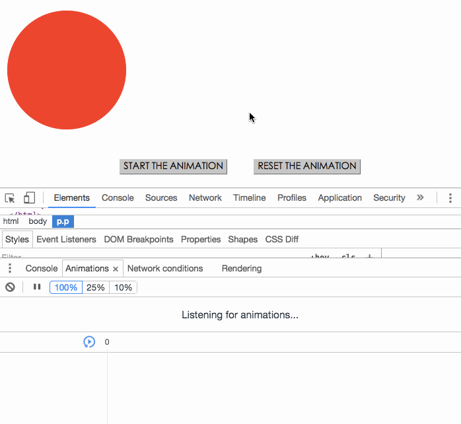
Task: Click the RESET THE ANIMATION button
Action: click(x=307, y=166)
